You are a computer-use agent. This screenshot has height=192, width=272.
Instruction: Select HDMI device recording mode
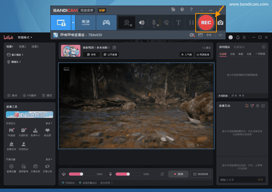86,22
